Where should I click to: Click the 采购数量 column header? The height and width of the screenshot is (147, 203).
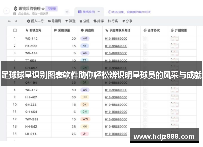62,30
